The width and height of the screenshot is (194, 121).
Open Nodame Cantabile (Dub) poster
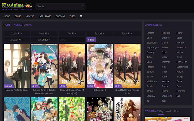click(17, 66)
